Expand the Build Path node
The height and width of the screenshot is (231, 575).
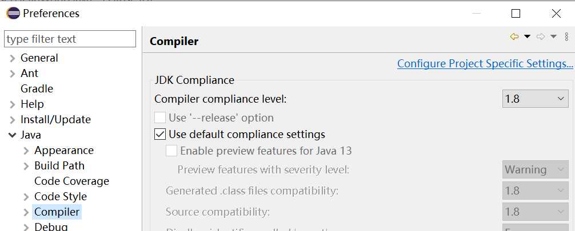coord(26,166)
